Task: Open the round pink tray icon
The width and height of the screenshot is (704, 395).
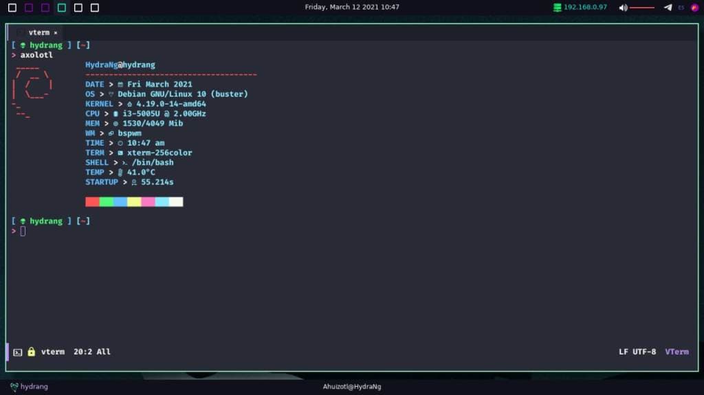Action: [694, 8]
